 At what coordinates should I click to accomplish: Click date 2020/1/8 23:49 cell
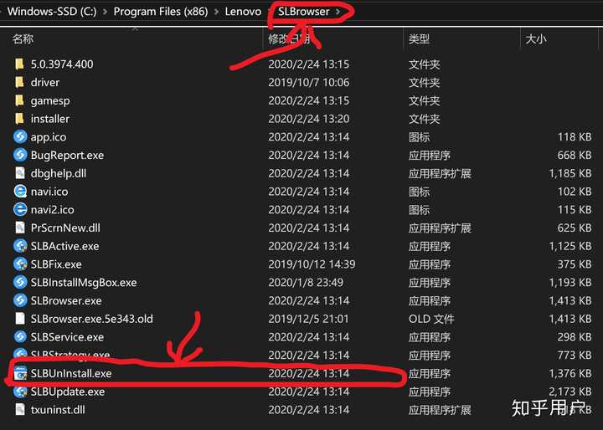(x=306, y=283)
